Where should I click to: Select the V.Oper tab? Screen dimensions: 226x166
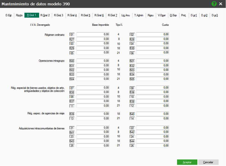[162, 15]
